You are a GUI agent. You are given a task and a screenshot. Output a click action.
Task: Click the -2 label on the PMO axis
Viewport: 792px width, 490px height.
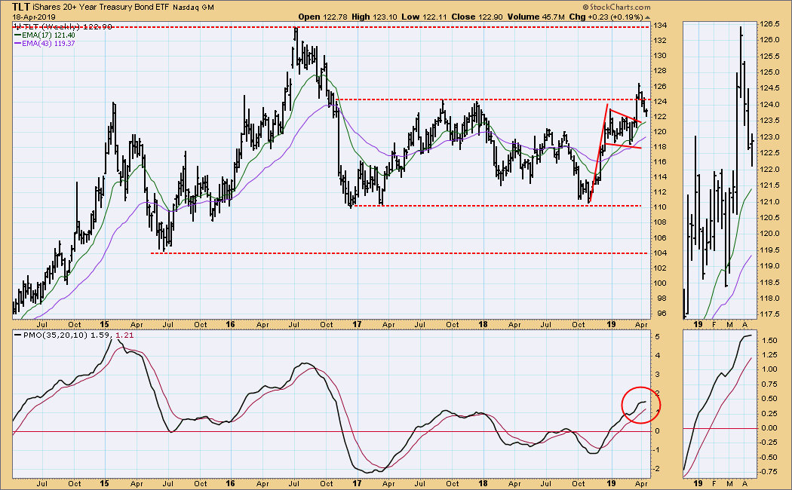[656, 469]
